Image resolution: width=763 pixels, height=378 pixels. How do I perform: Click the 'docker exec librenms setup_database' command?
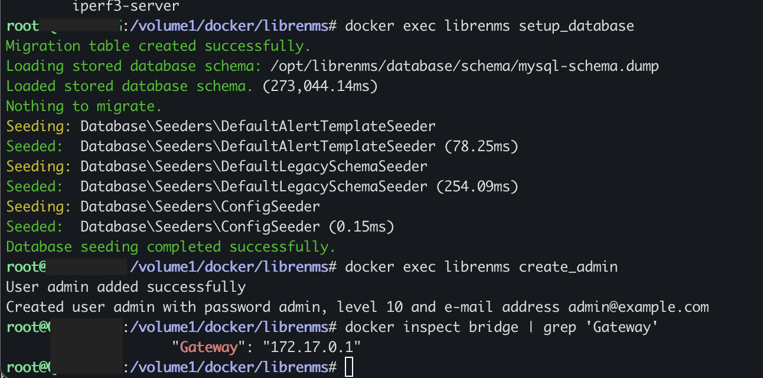pos(490,26)
